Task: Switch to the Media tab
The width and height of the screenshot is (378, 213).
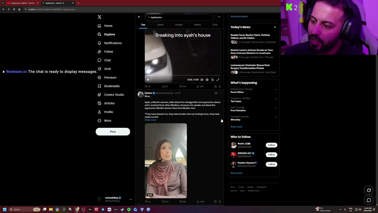Action: pyautogui.click(x=198, y=25)
